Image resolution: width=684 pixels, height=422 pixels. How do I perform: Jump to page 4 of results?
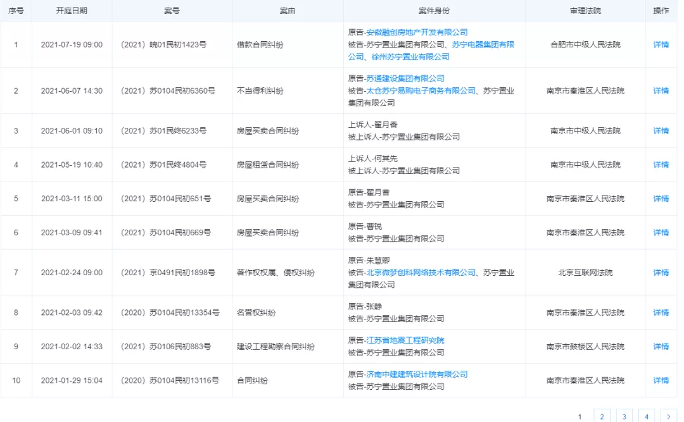tap(646, 416)
